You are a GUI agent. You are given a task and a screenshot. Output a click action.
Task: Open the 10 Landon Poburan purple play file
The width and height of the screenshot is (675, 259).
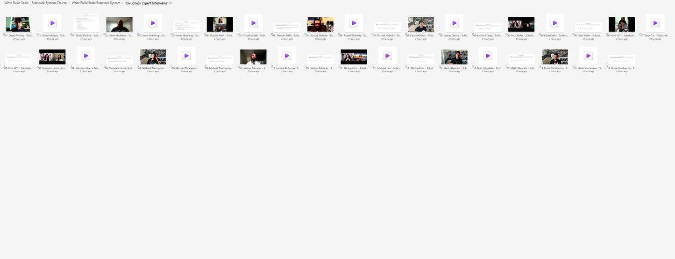click(287, 56)
